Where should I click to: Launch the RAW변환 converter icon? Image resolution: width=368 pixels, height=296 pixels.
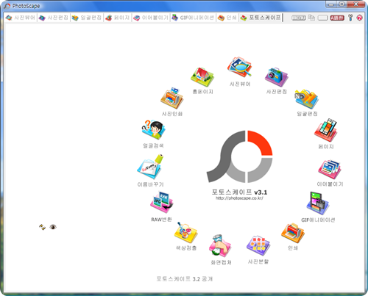[x=161, y=203]
